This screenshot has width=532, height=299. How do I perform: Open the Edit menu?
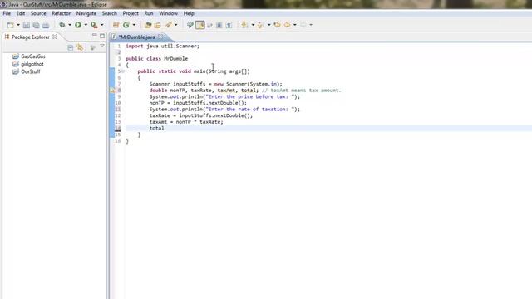click(20, 13)
